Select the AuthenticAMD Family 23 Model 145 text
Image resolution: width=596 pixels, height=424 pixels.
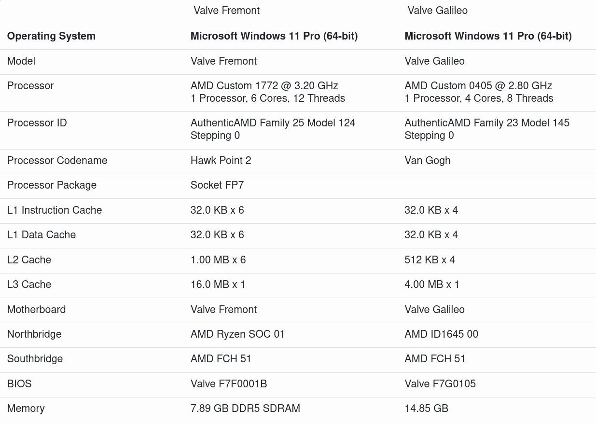pos(486,123)
